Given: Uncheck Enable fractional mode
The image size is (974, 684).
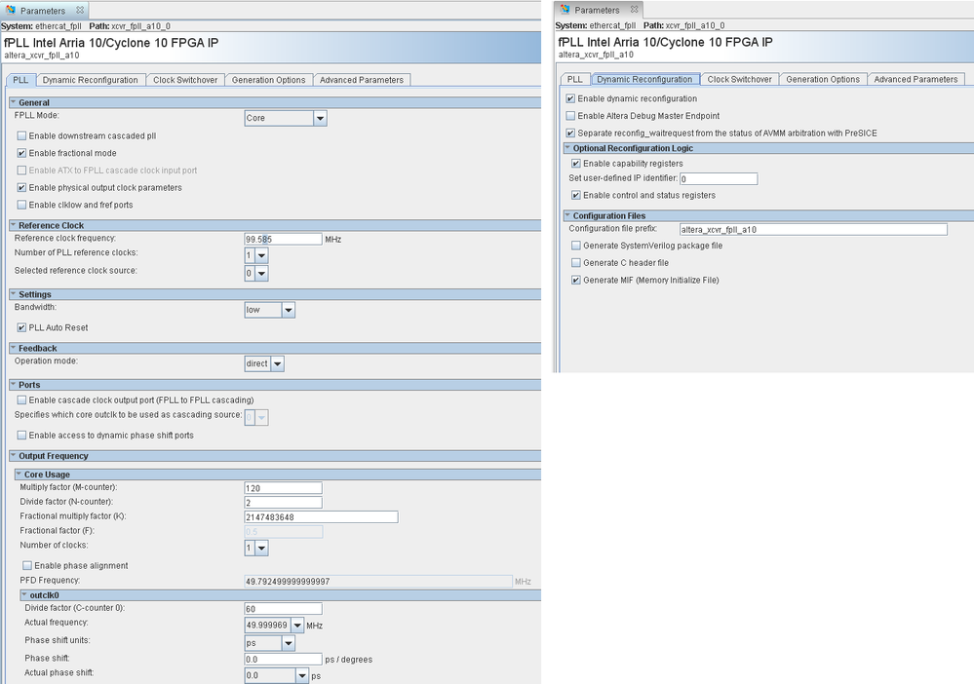Looking at the screenshot, I should click(21, 153).
